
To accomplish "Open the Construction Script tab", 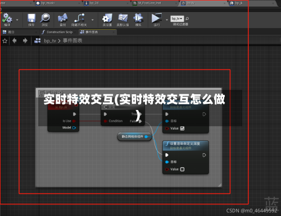I will (x=60, y=32).
